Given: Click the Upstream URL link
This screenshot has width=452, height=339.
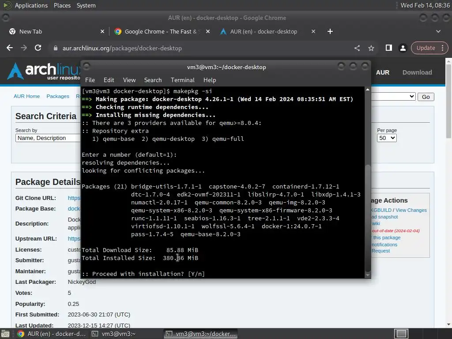Looking at the screenshot, I should (74, 238).
